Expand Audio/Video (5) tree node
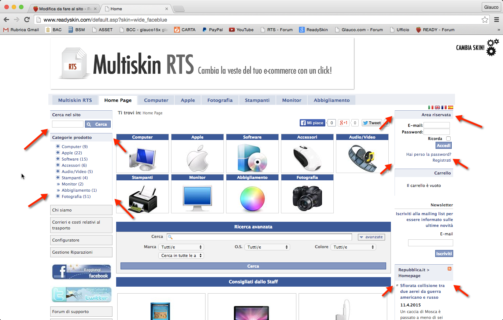Viewport: 503px width, 320px height. pyautogui.click(x=58, y=171)
